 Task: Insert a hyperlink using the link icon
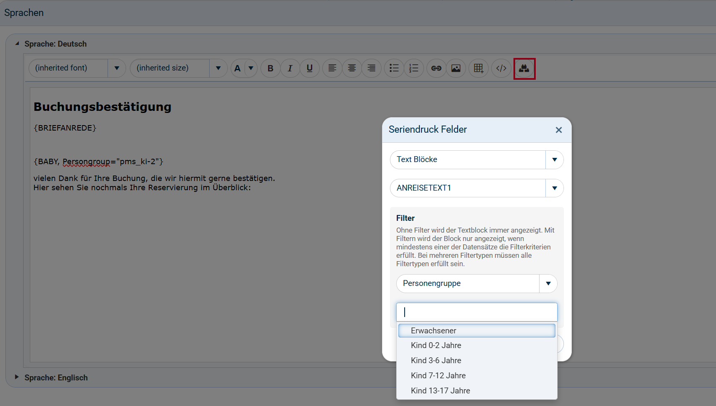[436, 68]
